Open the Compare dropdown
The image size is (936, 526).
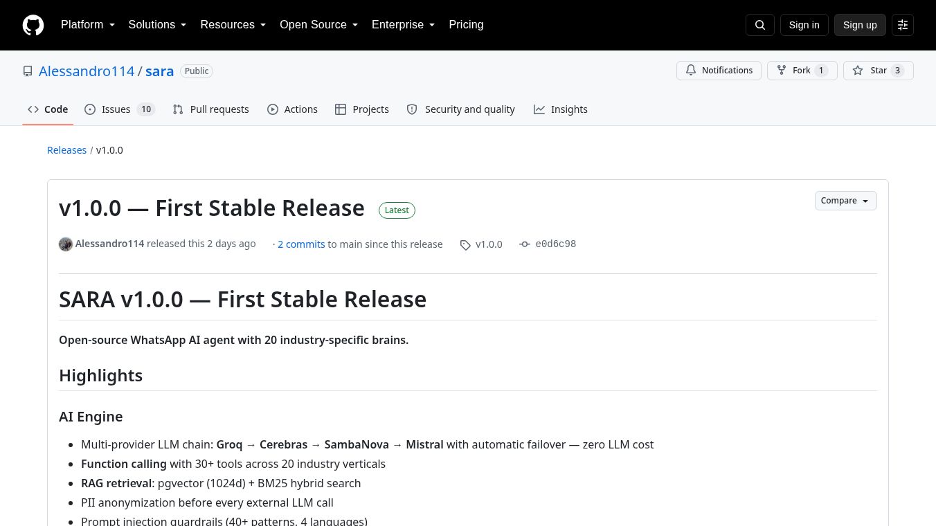845,201
